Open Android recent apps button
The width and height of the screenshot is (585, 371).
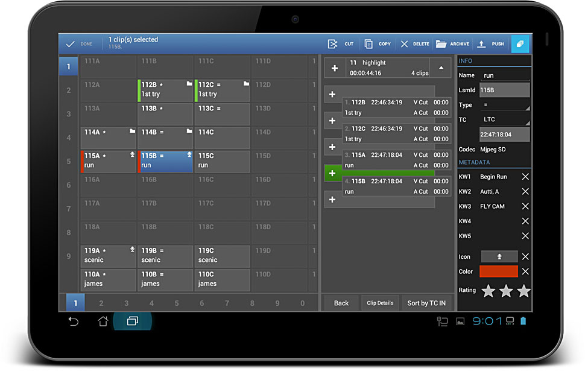coord(132,322)
